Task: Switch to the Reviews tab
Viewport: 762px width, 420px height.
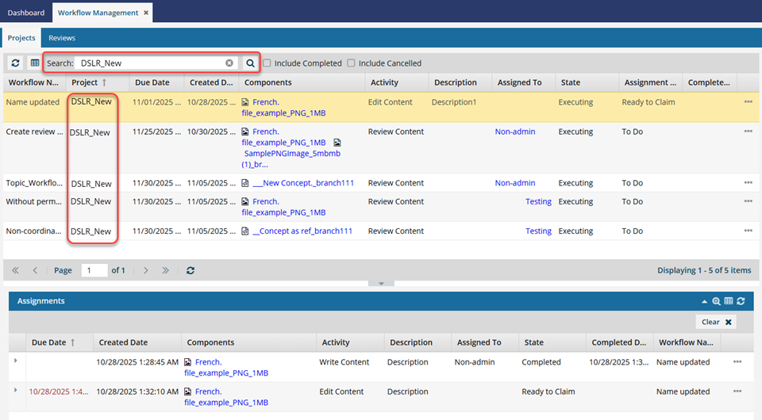Action: pos(62,37)
